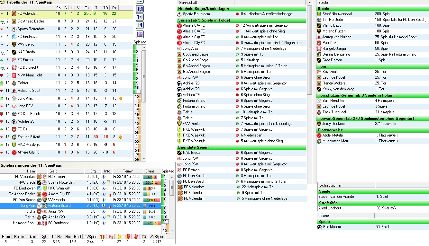This screenshot has width=429, height=246.
Task: Click the Schiedsrichter panel header
Action: coord(346,185)
